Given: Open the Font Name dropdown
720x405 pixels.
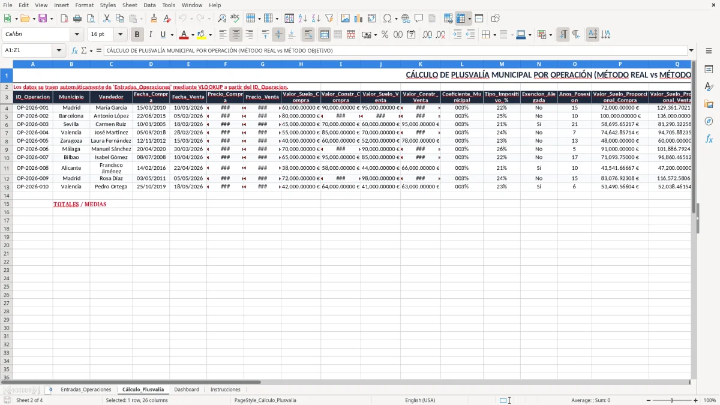Looking at the screenshot, I should (77, 35).
